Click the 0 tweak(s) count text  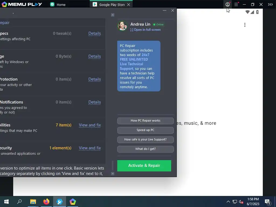coord(62,33)
